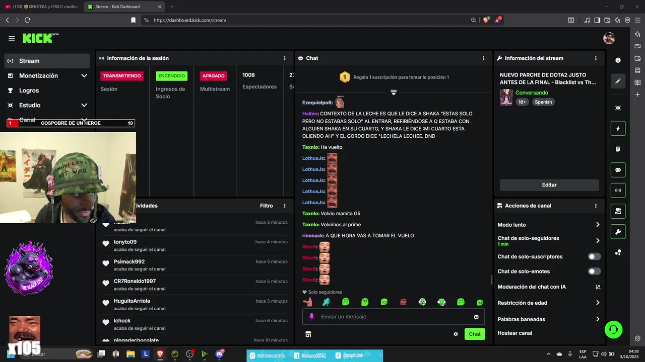Insert the blue clapping hands emote
This screenshot has height=362, width=645.
pyautogui.click(x=326, y=302)
